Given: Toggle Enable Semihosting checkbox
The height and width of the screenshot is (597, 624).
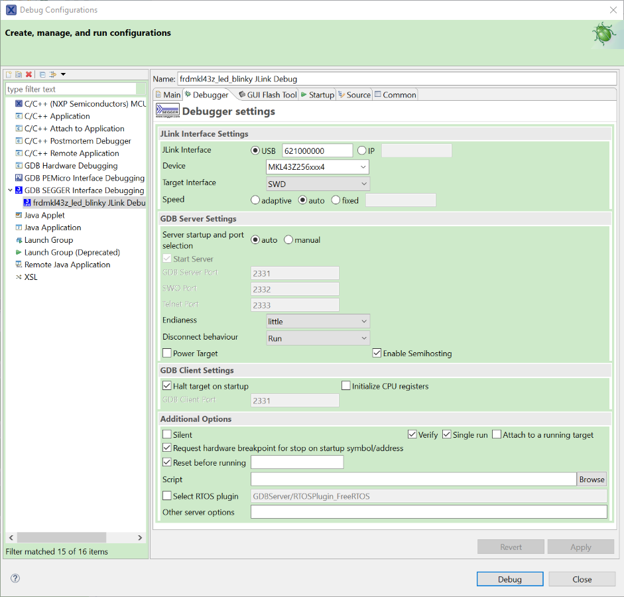Looking at the screenshot, I should [x=377, y=353].
